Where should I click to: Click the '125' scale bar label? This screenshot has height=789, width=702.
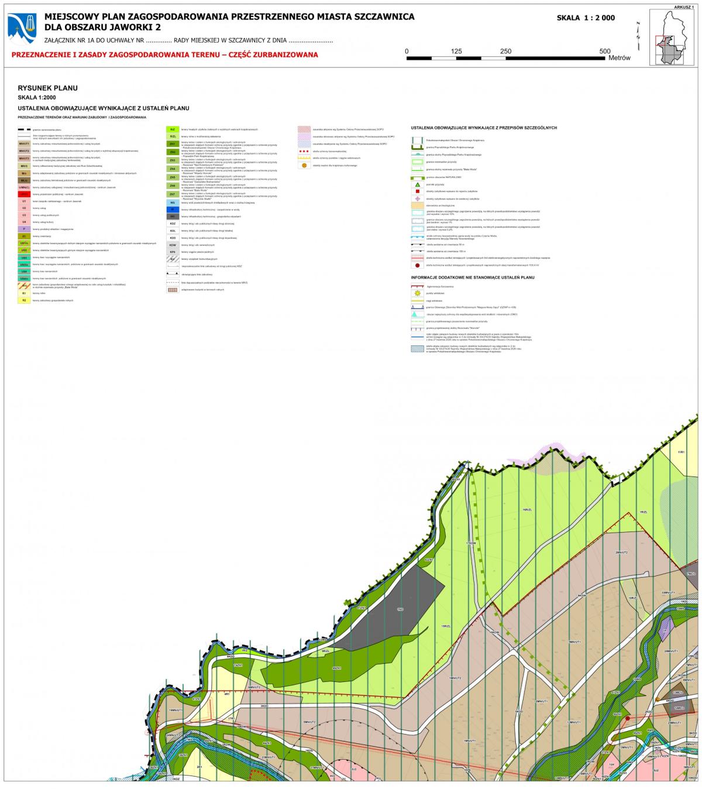(x=456, y=51)
